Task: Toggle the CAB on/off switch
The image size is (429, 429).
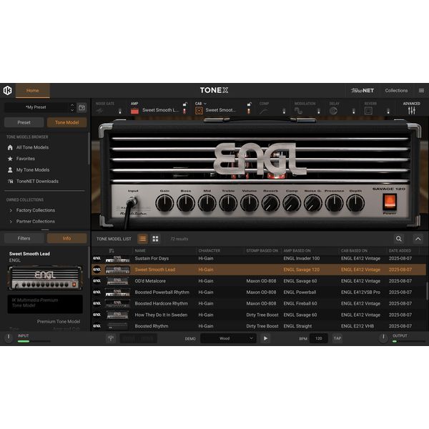Action: (x=249, y=111)
